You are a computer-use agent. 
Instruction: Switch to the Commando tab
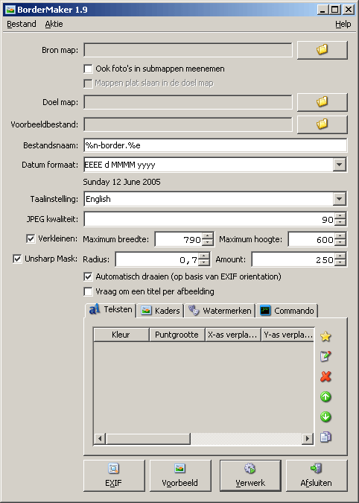287,311
